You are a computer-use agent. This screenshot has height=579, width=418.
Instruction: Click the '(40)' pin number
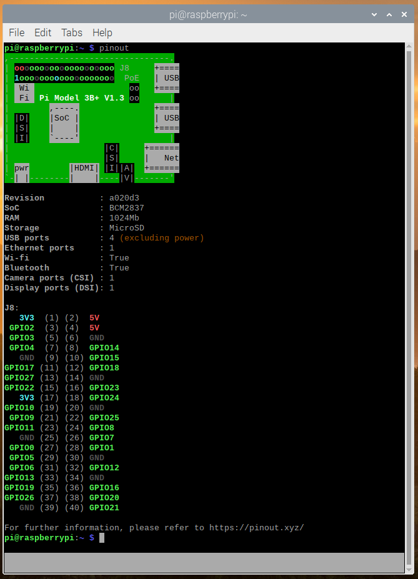(74, 508)
